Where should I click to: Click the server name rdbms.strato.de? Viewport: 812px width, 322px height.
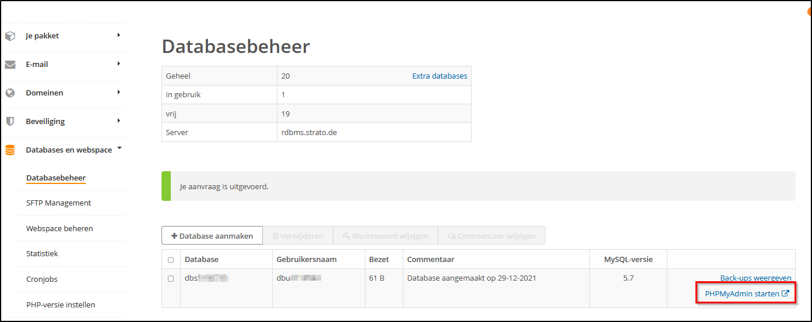click(309, 132)
